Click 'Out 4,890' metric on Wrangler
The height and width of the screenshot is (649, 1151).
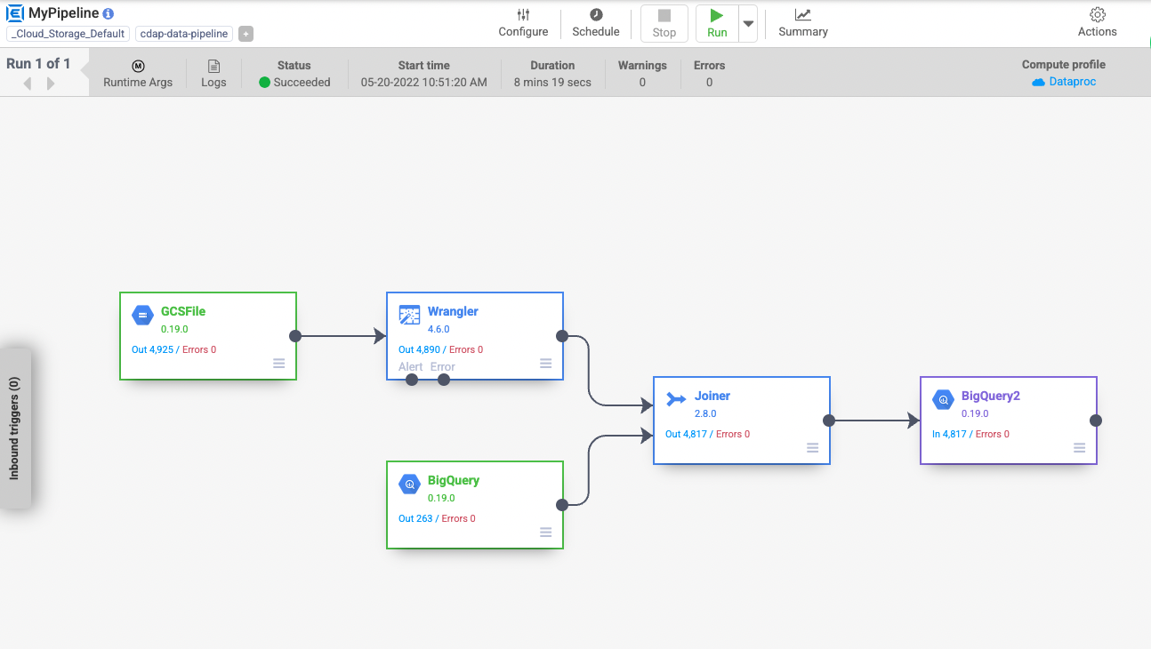pos(419,349)
